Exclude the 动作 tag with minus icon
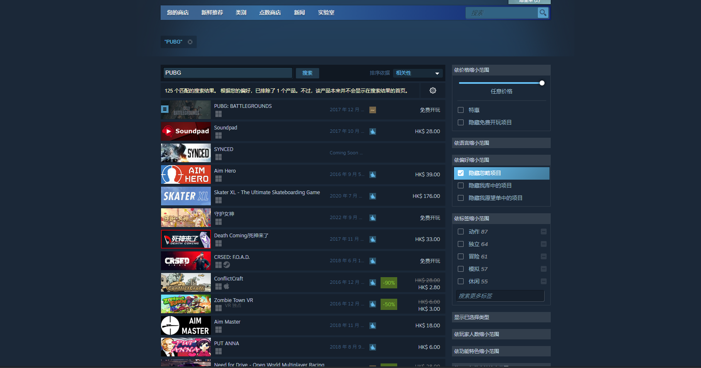The image size is (701, 368). pyautogui.click(x=544, y=232)
